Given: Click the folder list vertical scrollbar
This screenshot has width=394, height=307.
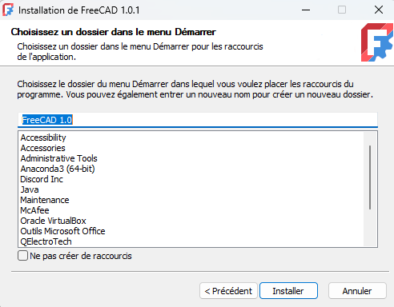Looking at the screenshot, I should point(370,189).
